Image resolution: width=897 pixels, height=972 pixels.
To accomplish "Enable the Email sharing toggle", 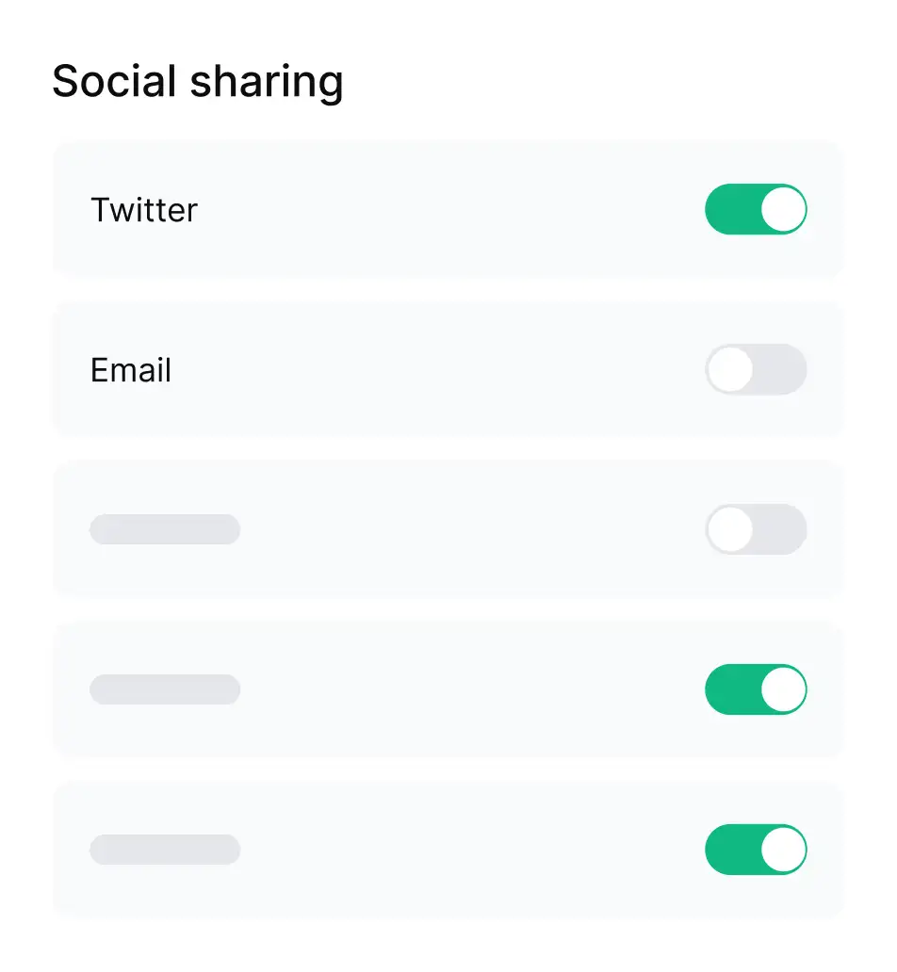I will [756, 369].
